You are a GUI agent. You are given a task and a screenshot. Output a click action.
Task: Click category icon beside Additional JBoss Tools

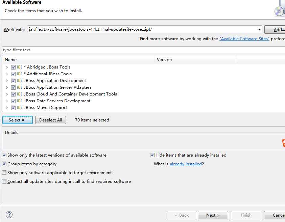20,74
